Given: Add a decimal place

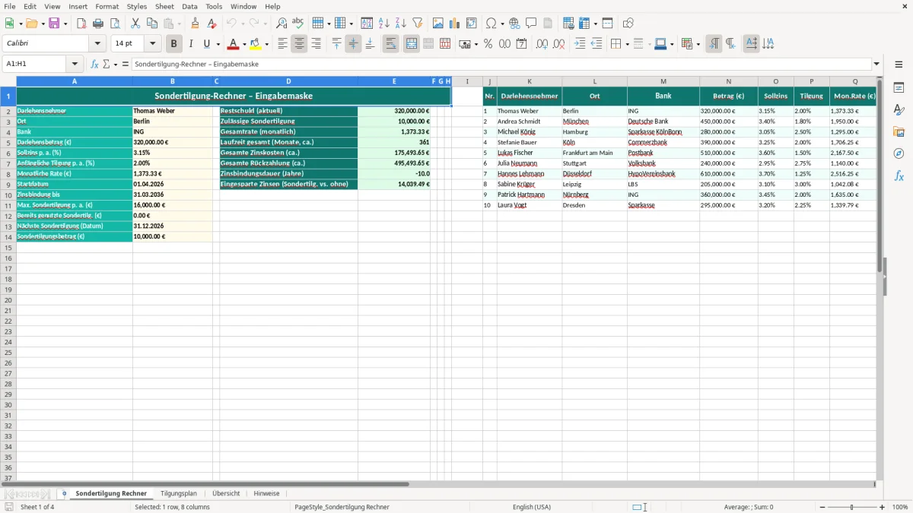Looking at the screenshot, I should point(543,44).
